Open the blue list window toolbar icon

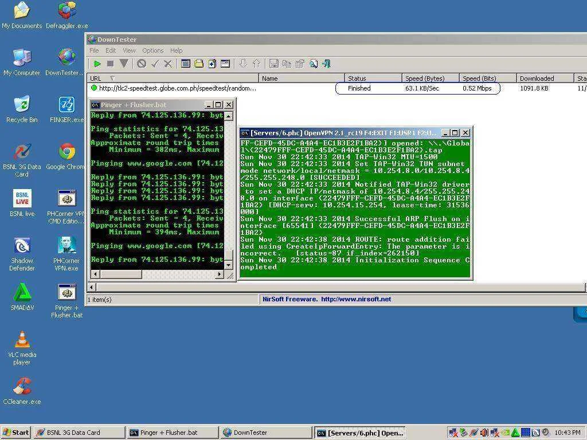[186, 64]
